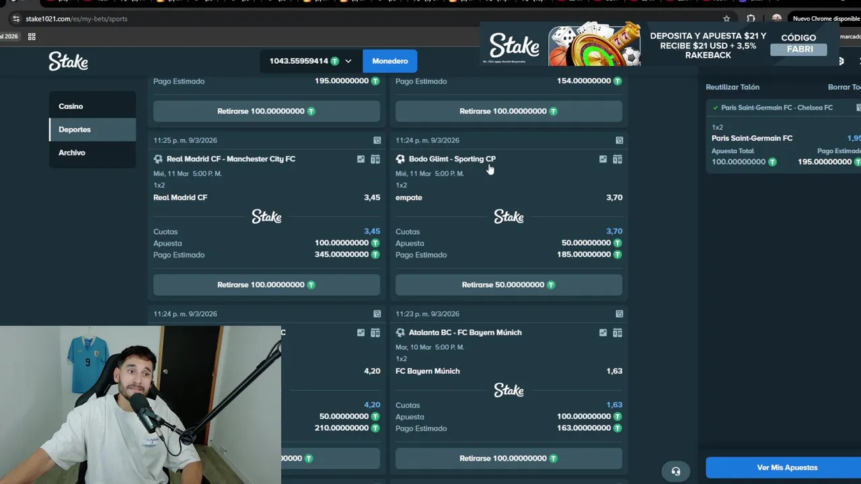Click blue 3,45 odds value
The height and width of the screenshot is (484, 861).
372,231
